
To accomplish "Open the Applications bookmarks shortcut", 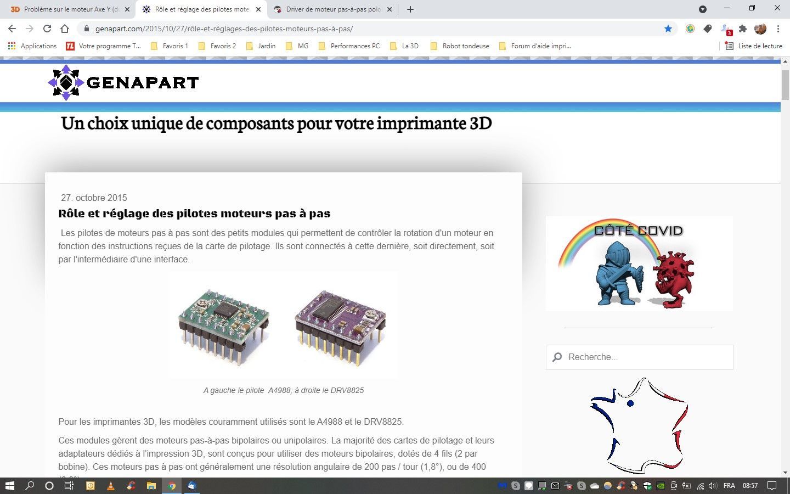I will (32, 46).
